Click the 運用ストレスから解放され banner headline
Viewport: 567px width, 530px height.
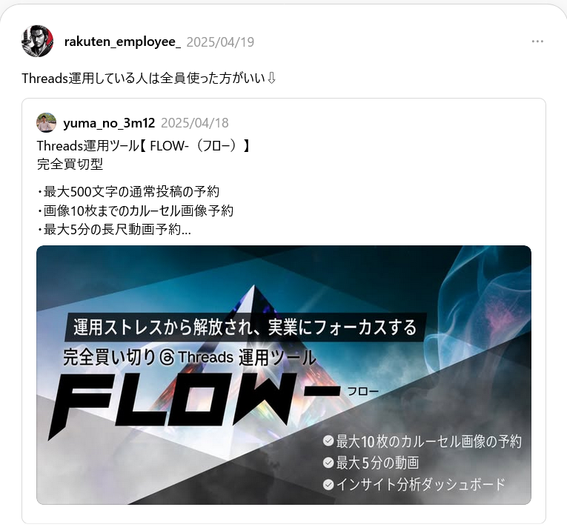point(245,327)
